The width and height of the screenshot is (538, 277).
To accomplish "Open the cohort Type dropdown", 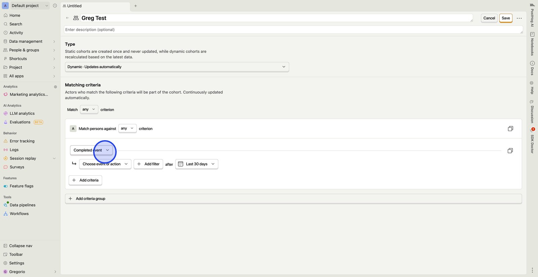I will [177, 67].
